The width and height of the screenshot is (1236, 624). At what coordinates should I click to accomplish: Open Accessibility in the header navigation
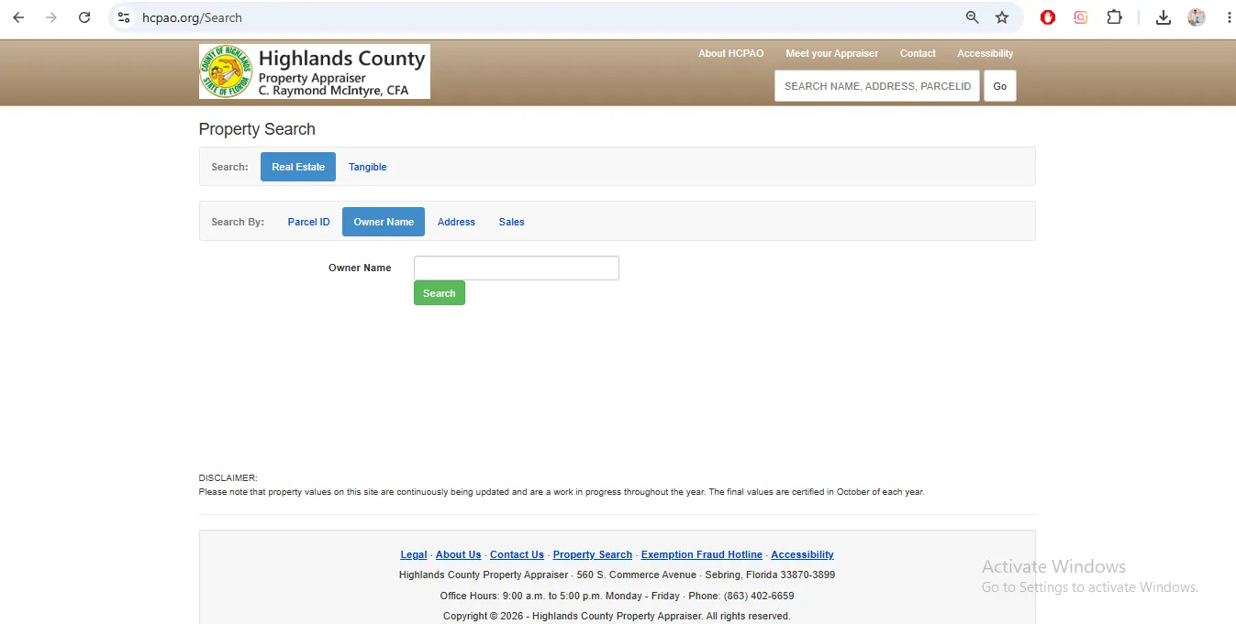[x=985, y=53]
